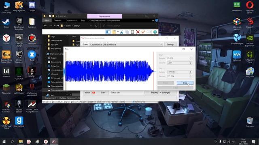Open the Reg Organizer desktop icon
259x145 pixels.
[x=19, y=6]
